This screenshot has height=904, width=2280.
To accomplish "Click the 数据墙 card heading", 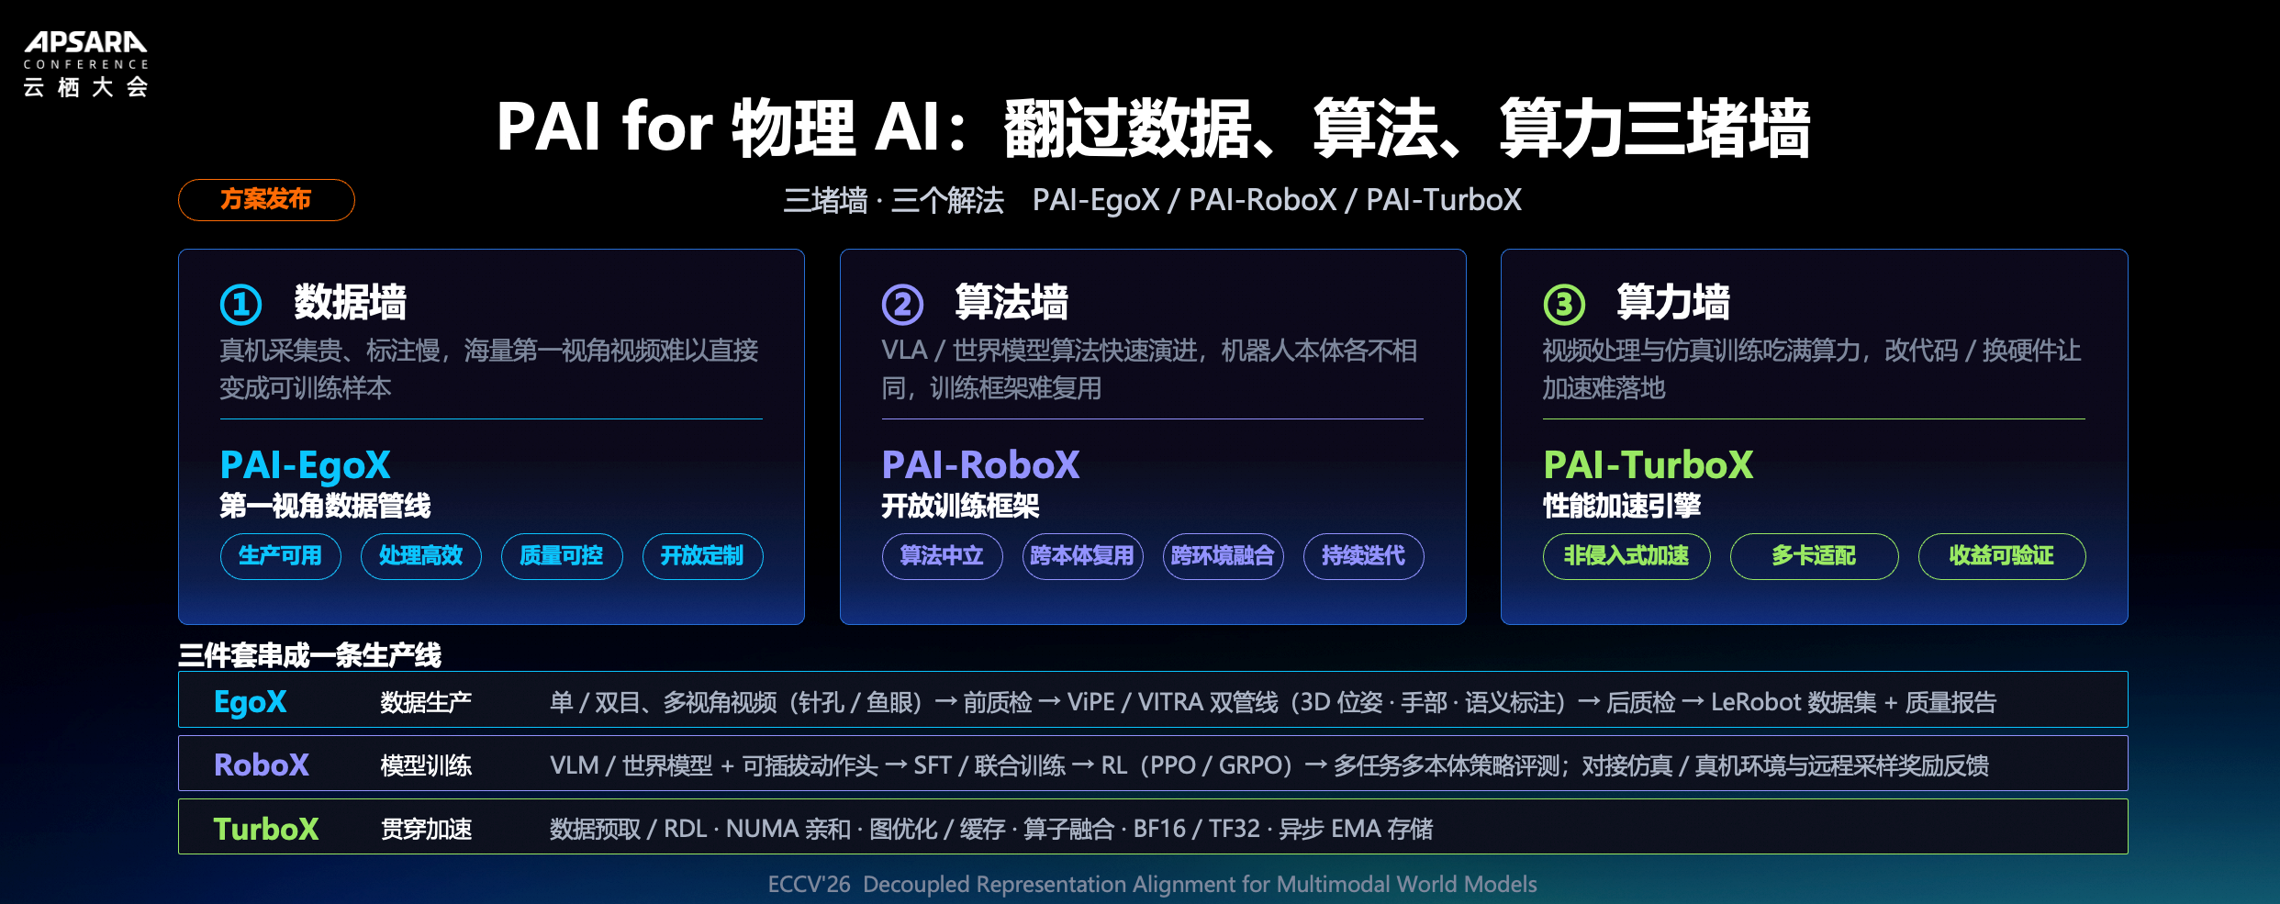I will (x=351, y=303).
